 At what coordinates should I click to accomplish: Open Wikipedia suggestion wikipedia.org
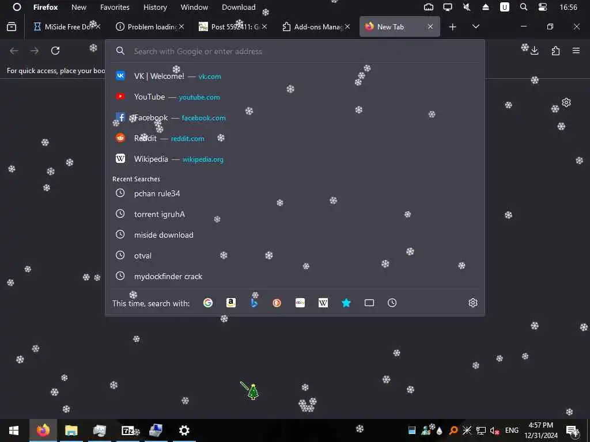tap(295, 159)
